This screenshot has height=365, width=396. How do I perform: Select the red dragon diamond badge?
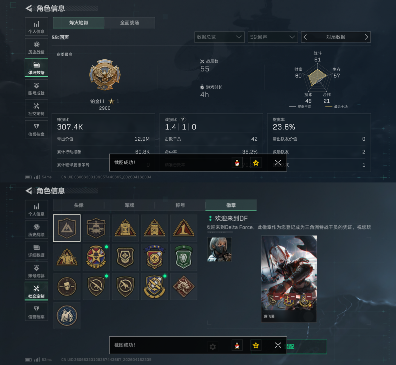[183, 286]
